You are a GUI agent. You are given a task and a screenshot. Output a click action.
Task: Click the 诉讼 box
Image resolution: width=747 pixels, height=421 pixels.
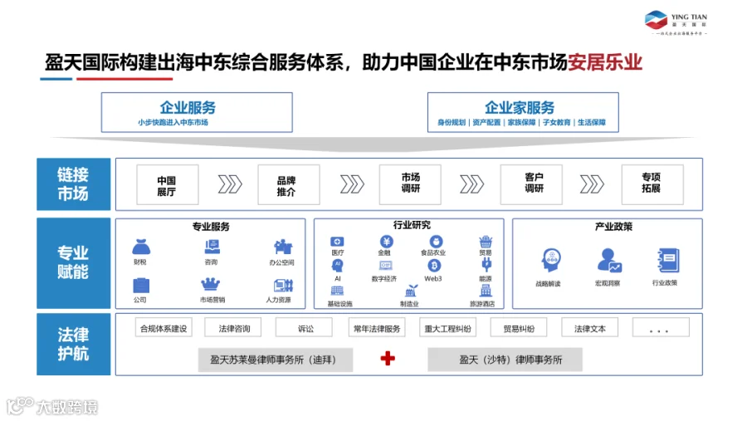pyautogui.click(x=304, y=327)
